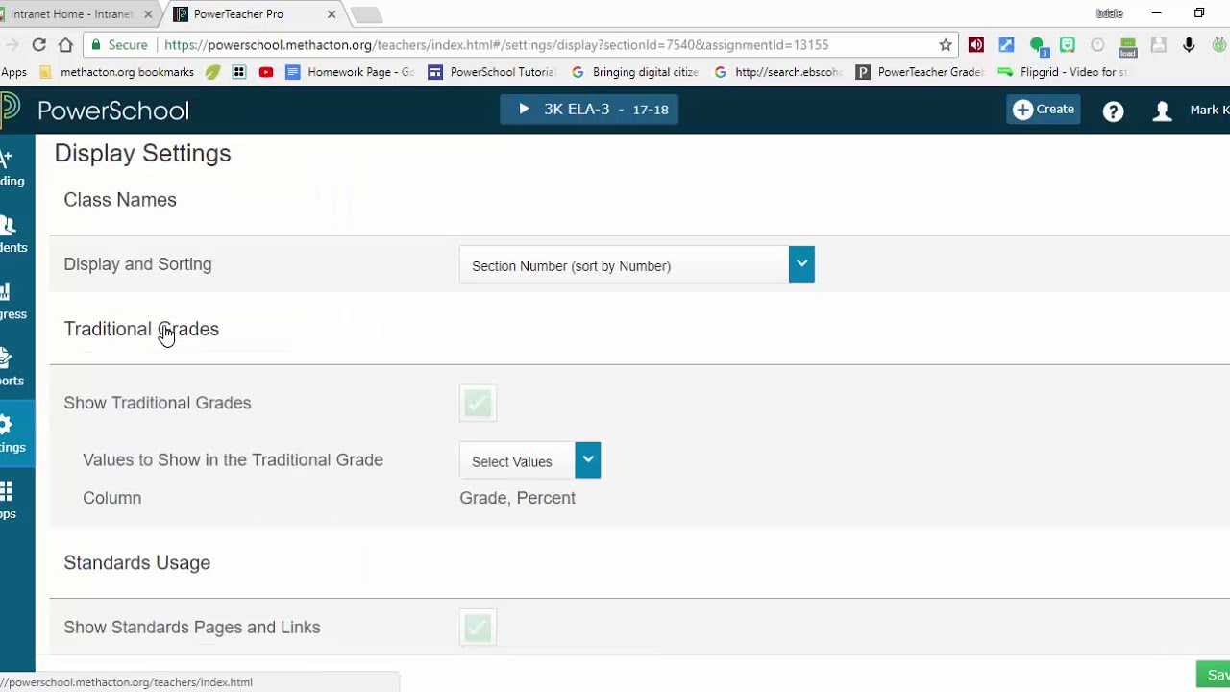Open the green leaf bookmark icon
Screen dimensions: 1230x692
[212, 72]
